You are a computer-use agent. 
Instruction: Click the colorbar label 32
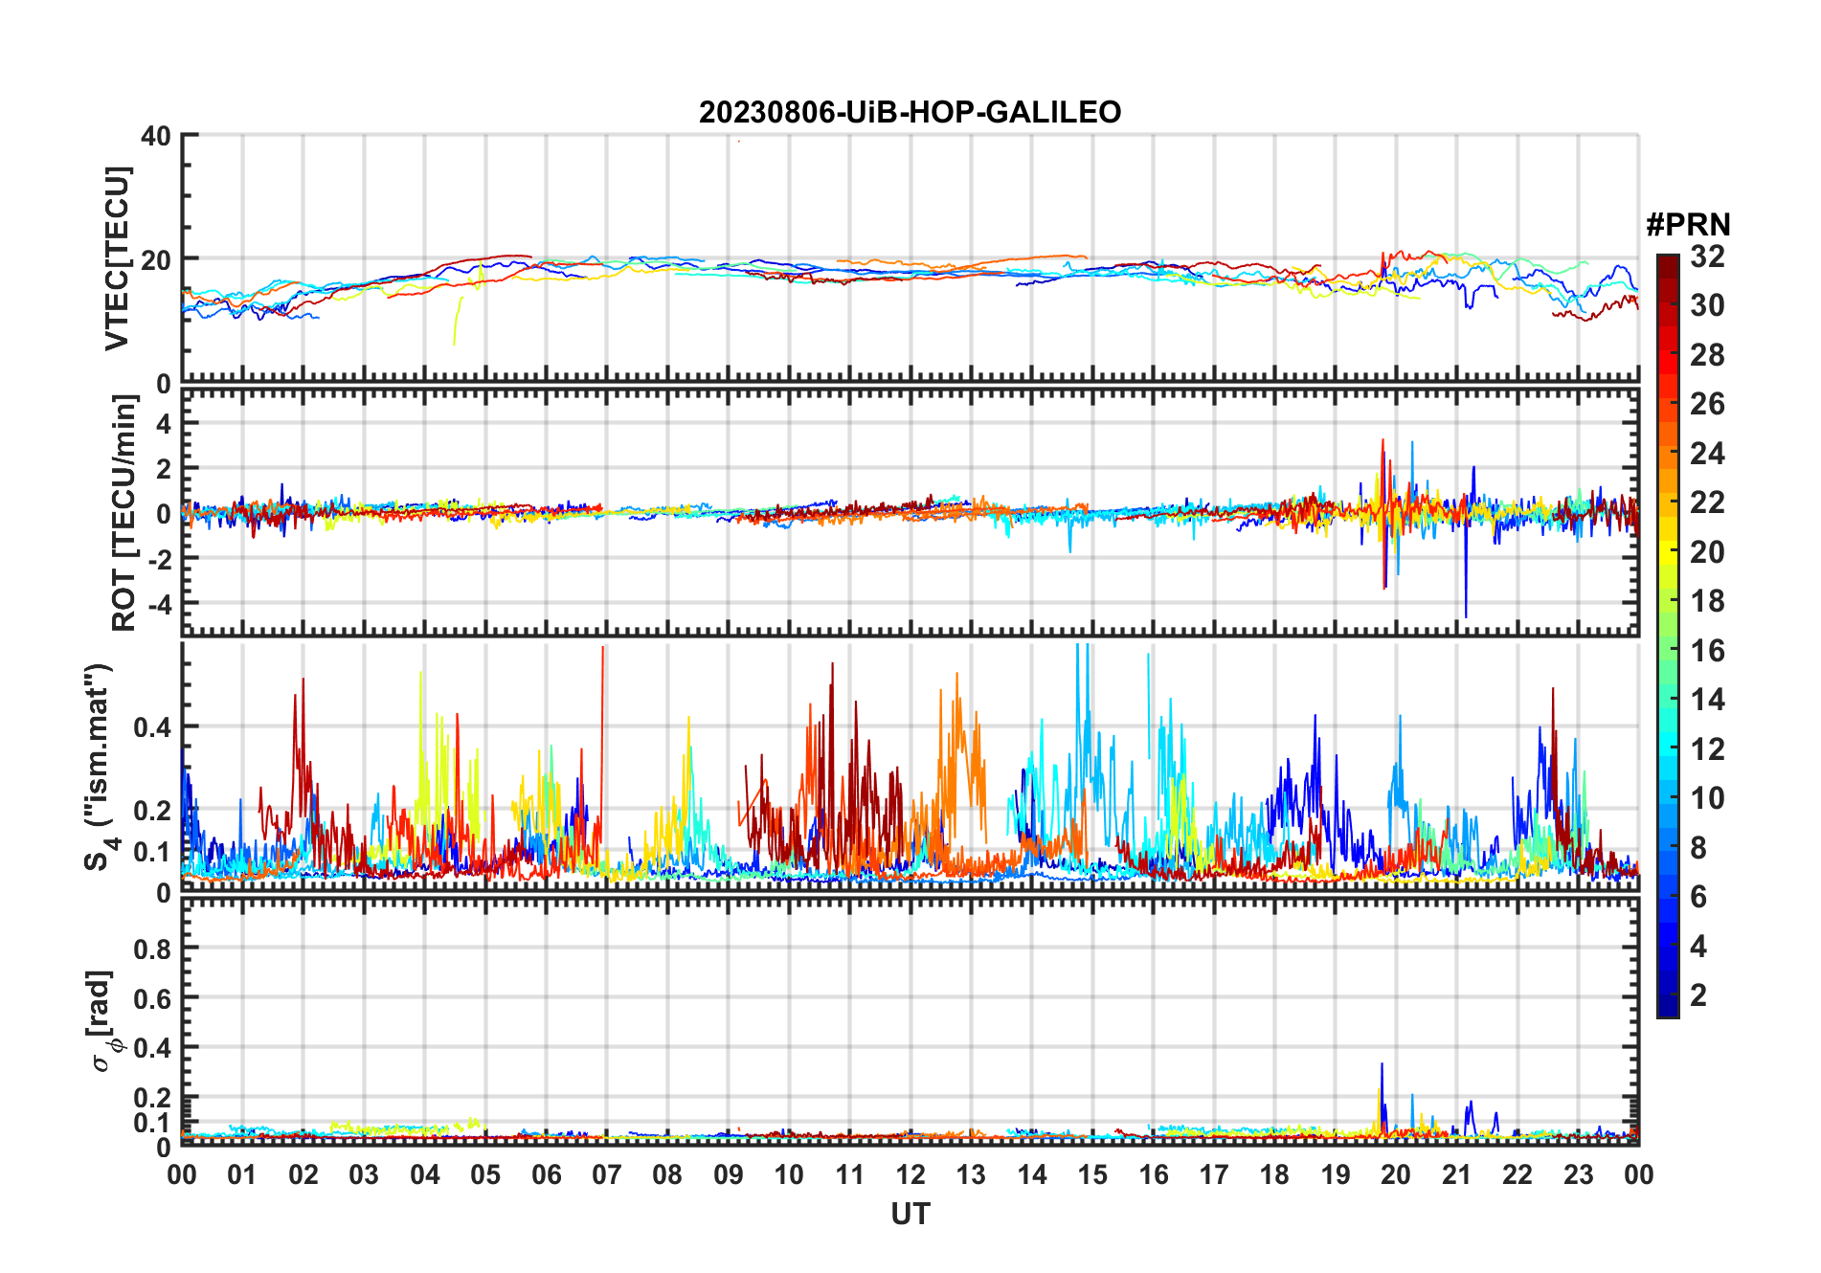pyautogui.click(x=1706, y=257)
